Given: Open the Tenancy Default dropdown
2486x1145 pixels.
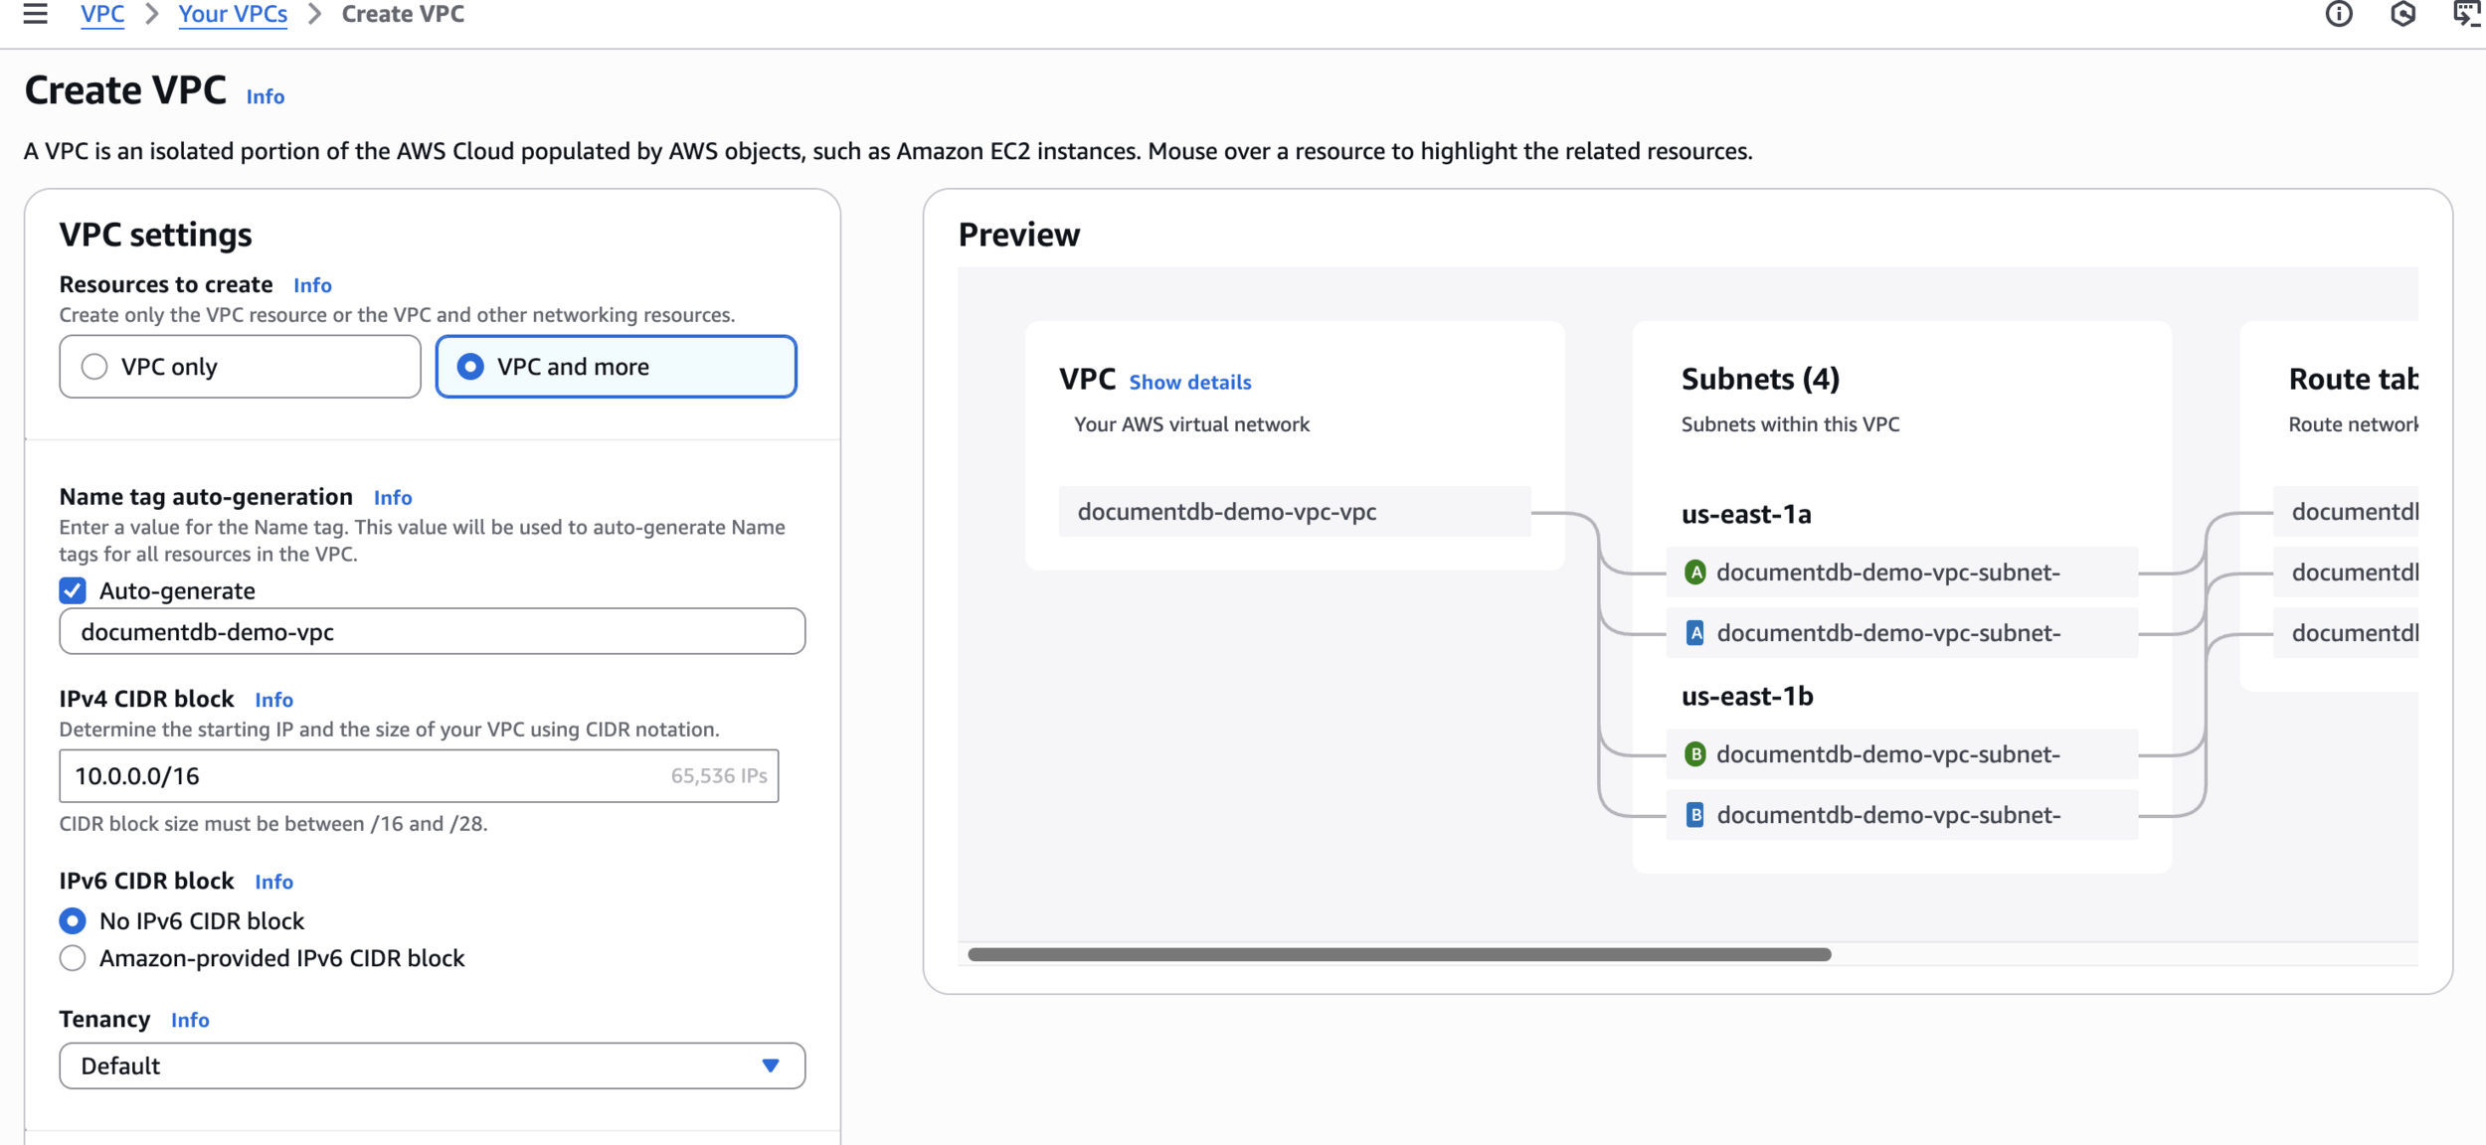Looking at the screenshot, I should pyautogui.click(x=432, y=1065).
